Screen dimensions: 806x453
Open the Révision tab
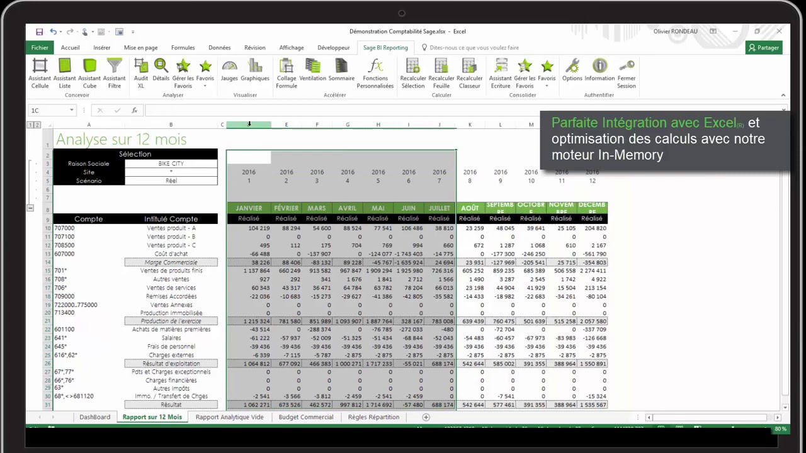click(x=255, y=48)
